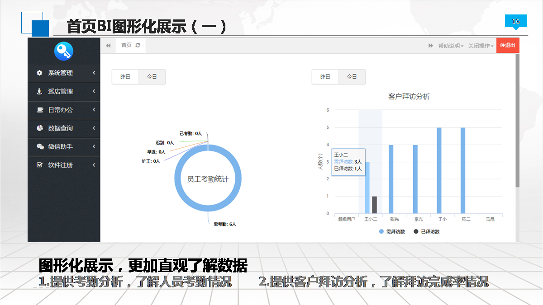Open the 帮助说明 dropdown

click(451, 46)
